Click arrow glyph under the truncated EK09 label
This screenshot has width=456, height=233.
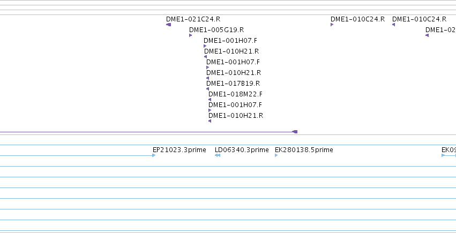pos(443,155)
